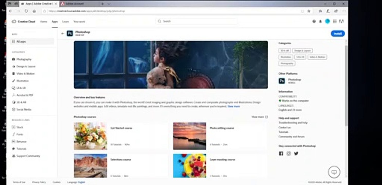The height and width of the screenshot is (185, 382).
Task: Click View more beside Photoshop courses
Action: click(x=260, y=117)
